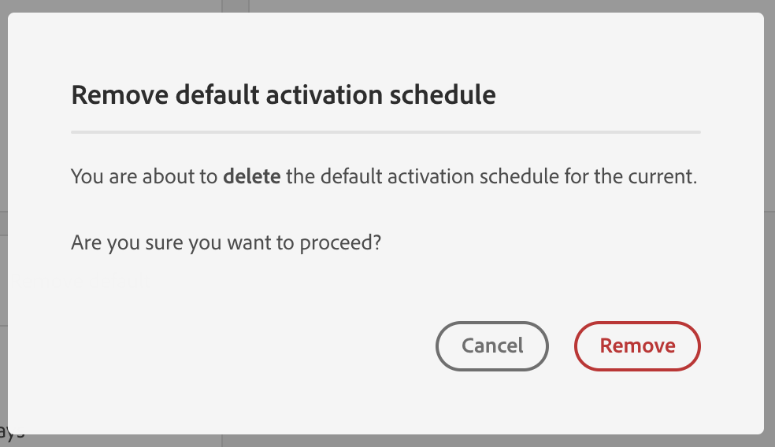775x447 pixels.
Task: Click the empty dialog area left of Cancel
Action: (247, 345)
